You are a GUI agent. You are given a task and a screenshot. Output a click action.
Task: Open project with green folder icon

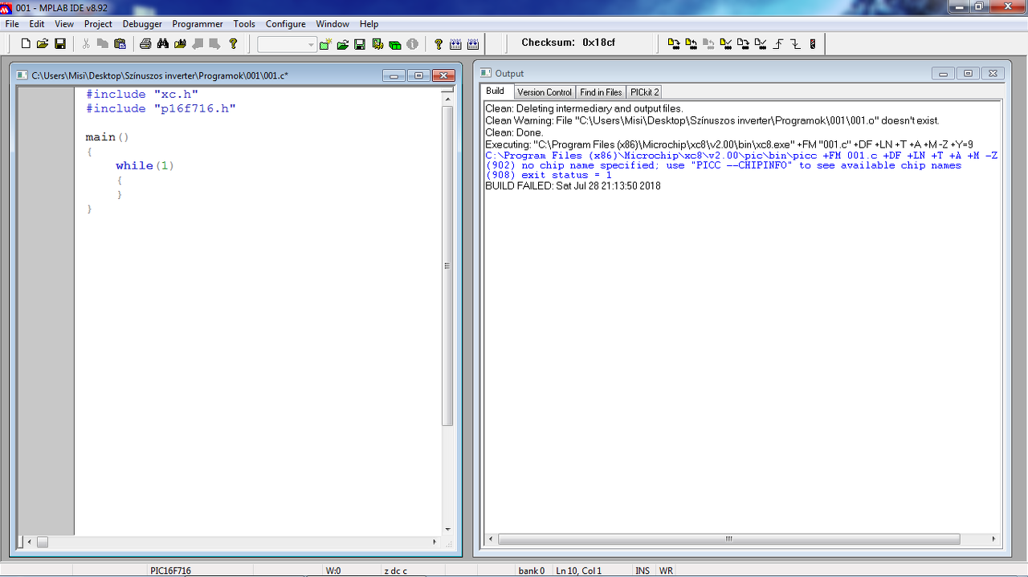pyautogui.click(x=342, y=44)
